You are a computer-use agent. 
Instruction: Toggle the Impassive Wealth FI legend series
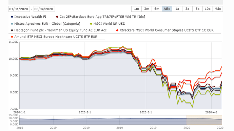point(28,17)
